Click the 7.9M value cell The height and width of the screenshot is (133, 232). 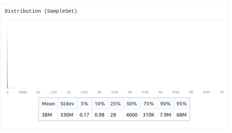pyautogui.click(x=165, y=115)
